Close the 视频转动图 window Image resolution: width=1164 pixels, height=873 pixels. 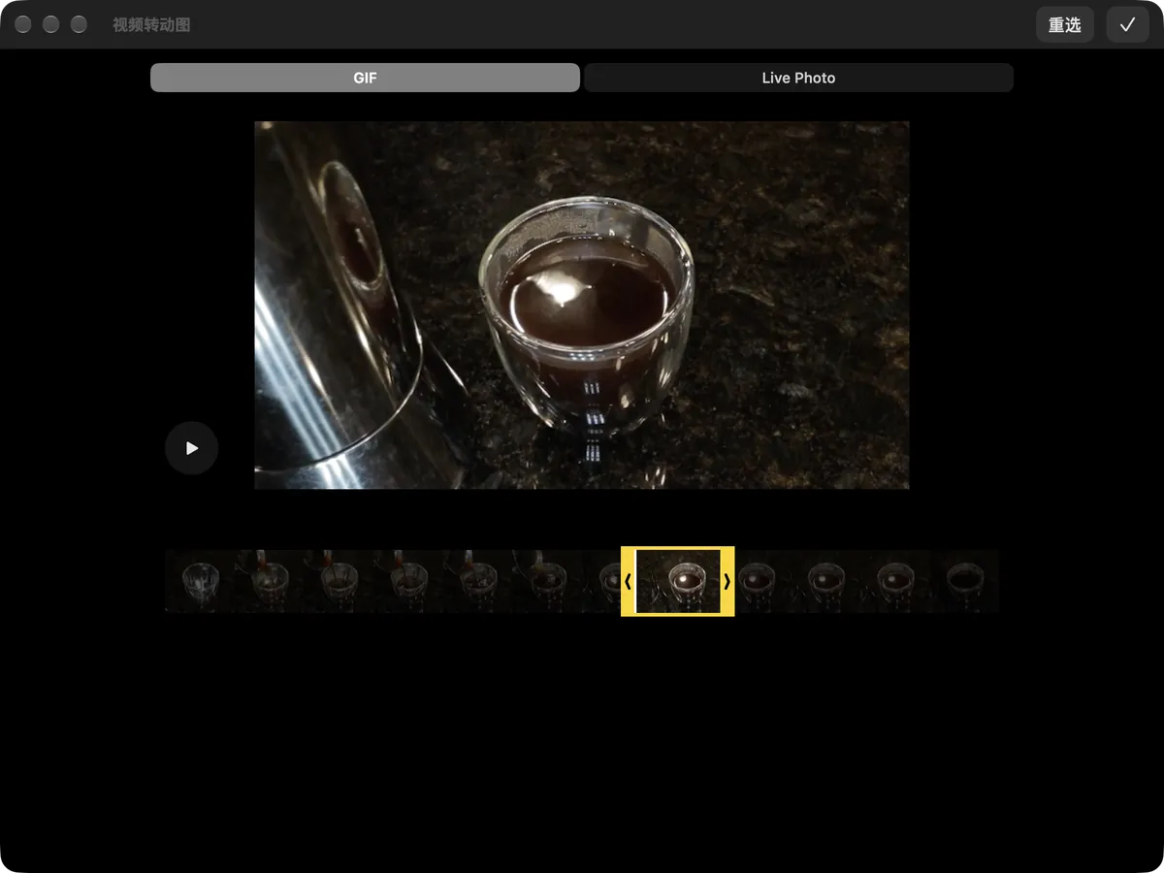tap(23, 24)
